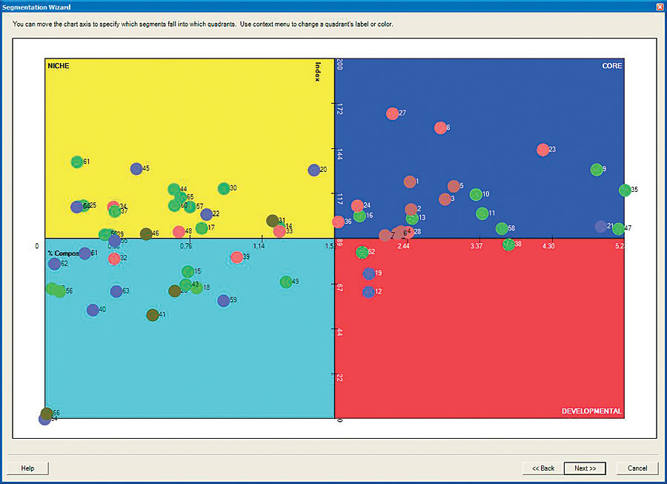Image resolution: width=667 pixels, height=484 pixels.
Task: Select the segment 8 data point
Action: click(x=440, y=127)
